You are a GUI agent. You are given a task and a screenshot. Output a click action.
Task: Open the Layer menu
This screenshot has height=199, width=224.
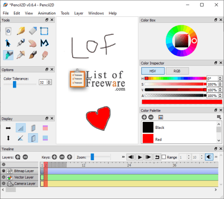tap(79, 13)
